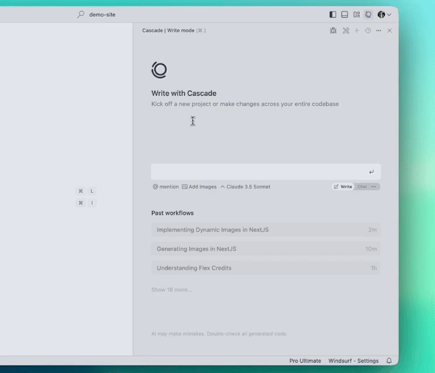Start a new Cascade conversation with plus icon
This screenshot has height=373, width=435.
click(357, 30)
